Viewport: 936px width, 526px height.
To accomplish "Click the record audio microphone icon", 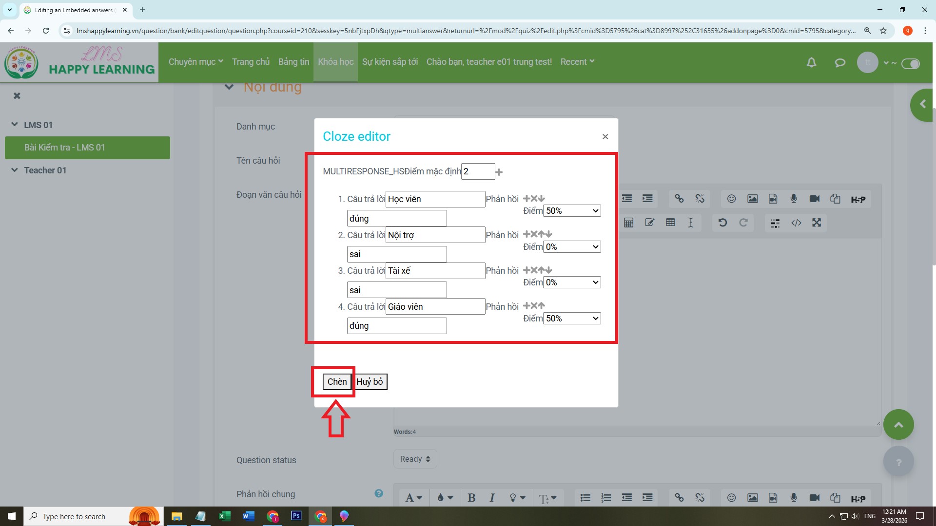I will [x=794, y=199].
